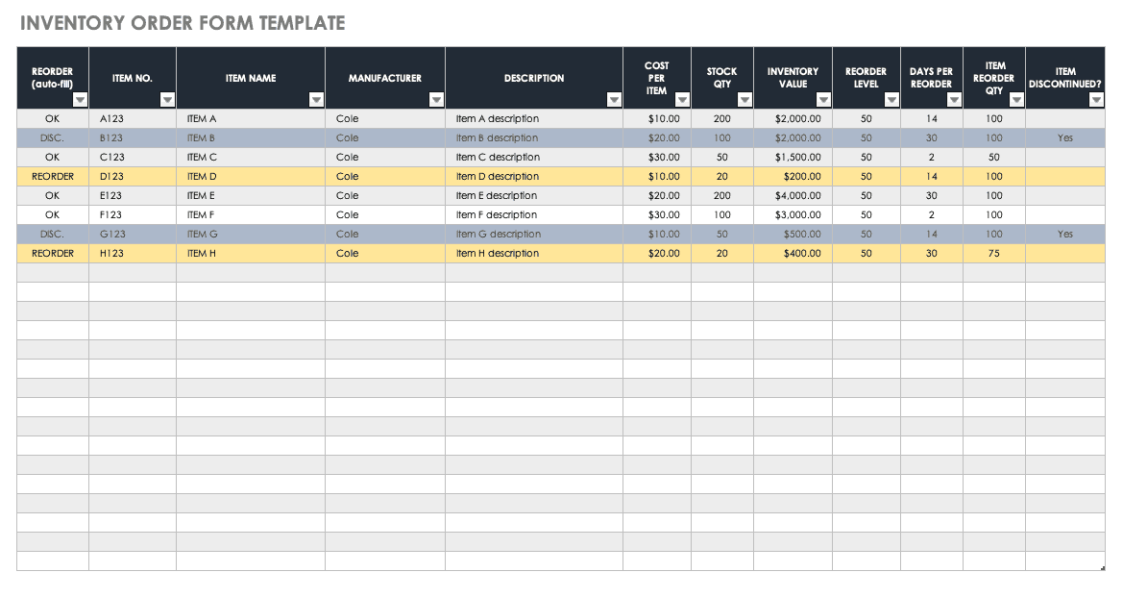Viewport: 1123px width, 597px height.
Task: Click the MANUFACTURER filter dropdown arrow
Action: coord(437,100)
